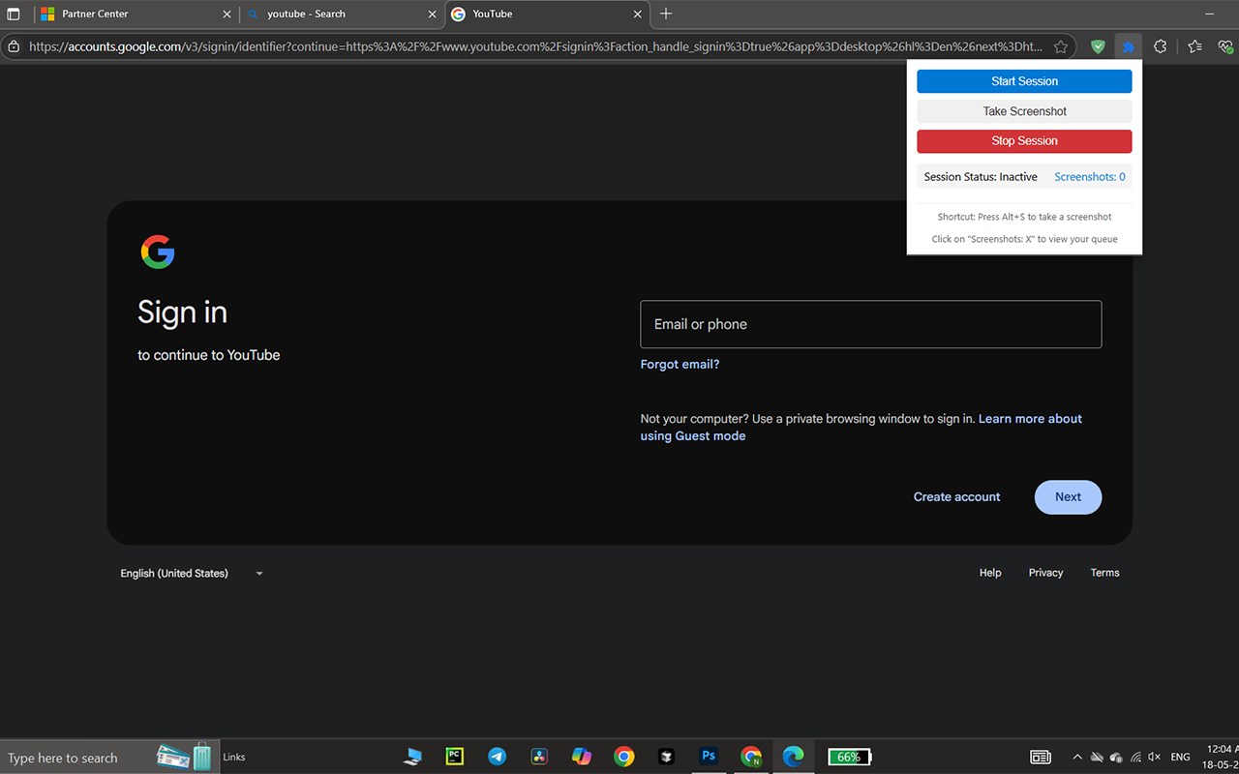Open Google Chrome from the taskbar

[624, 757]
